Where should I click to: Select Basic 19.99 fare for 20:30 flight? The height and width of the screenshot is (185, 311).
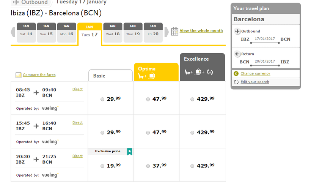(x=102, y=166)
